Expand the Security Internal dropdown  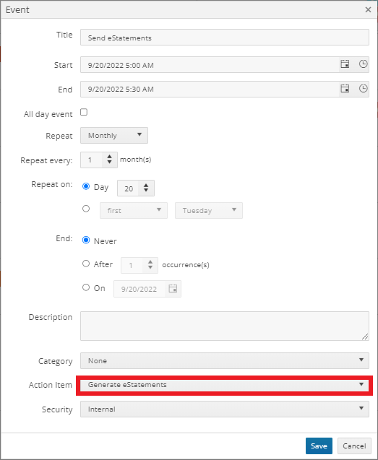point(225,409)
